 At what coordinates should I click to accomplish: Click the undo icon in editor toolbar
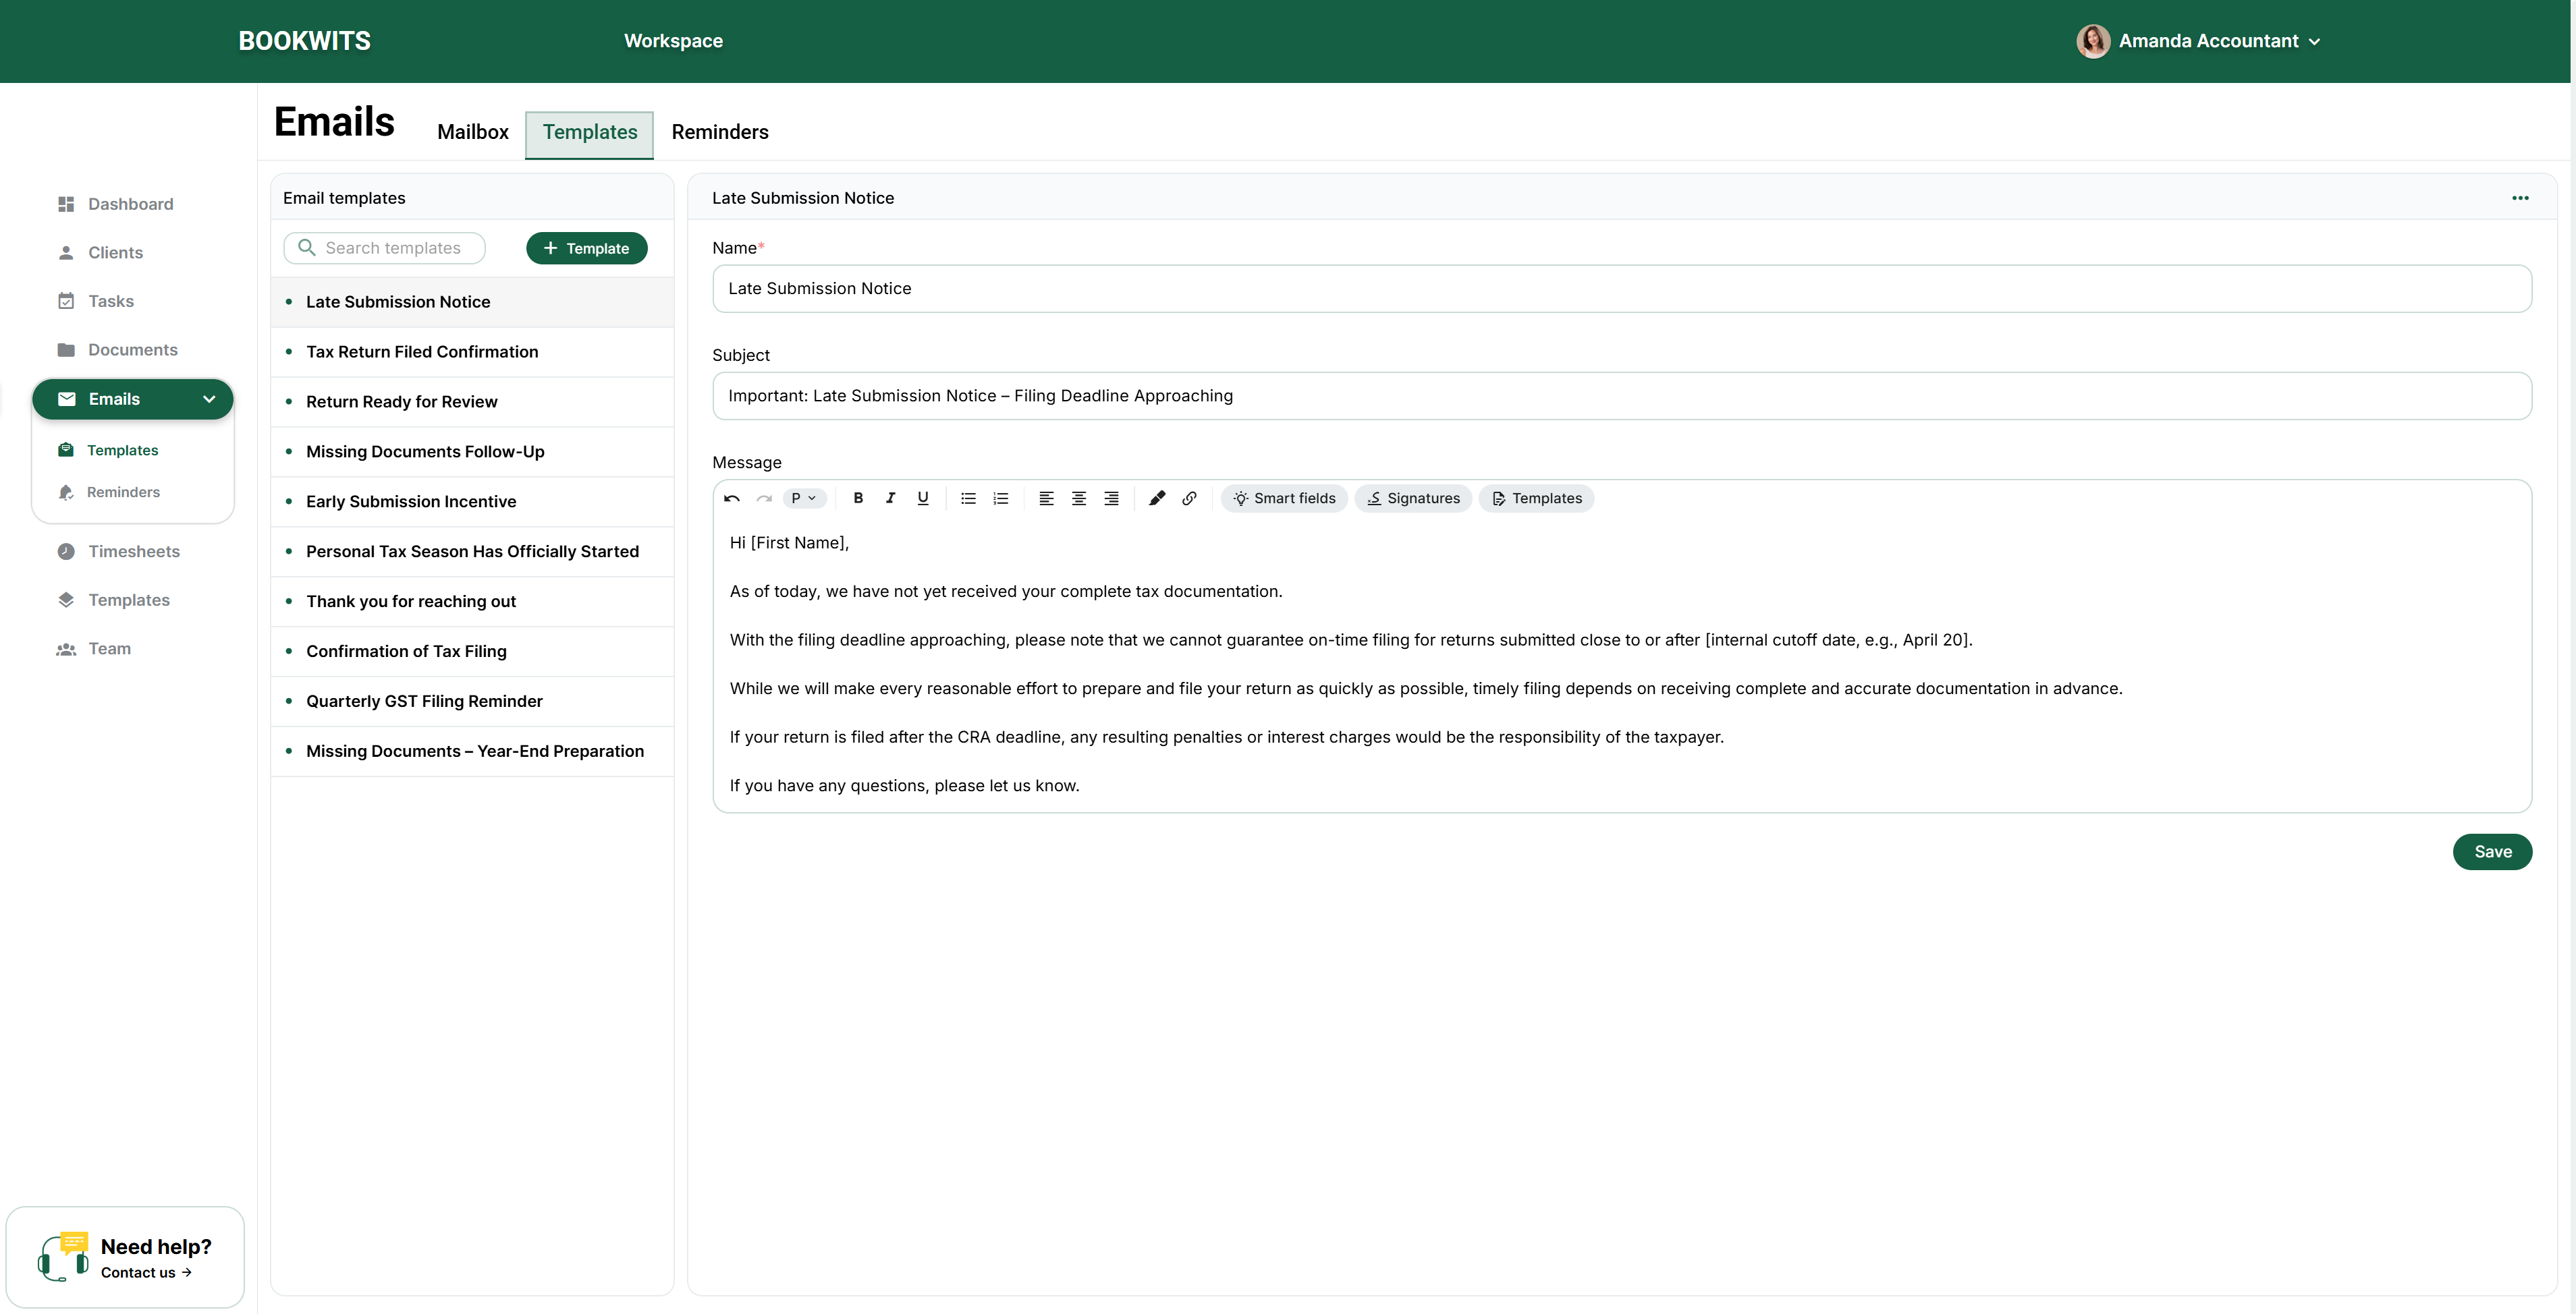click(x=732, y=498)
